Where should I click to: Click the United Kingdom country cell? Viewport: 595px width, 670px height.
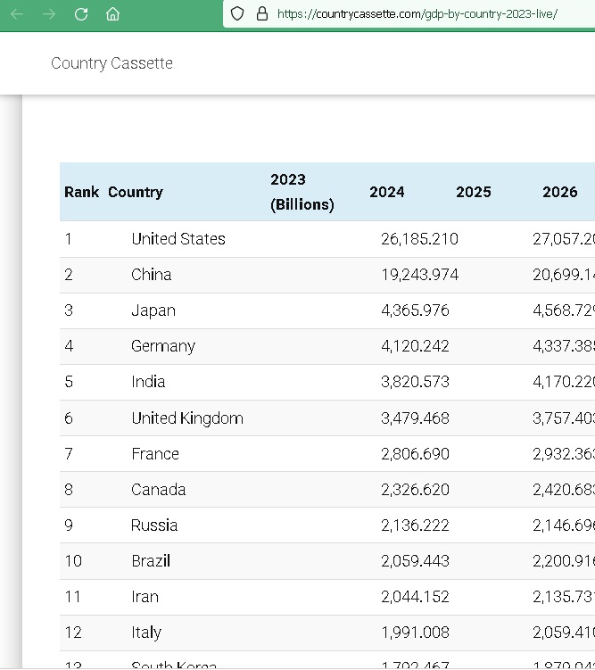click(187, 418)
